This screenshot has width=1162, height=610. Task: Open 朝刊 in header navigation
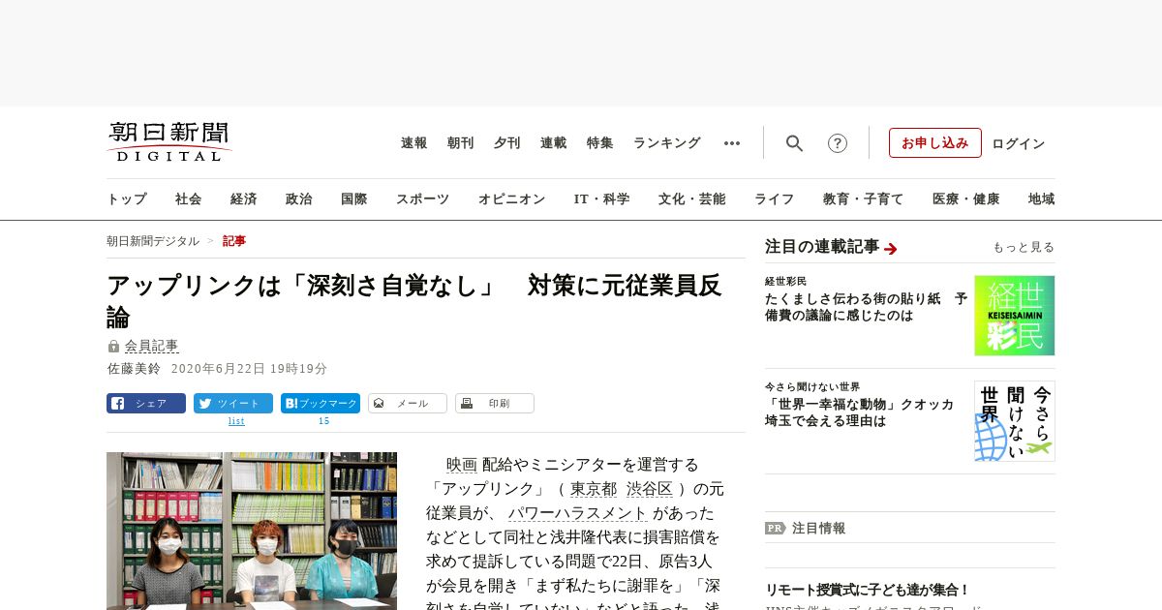461,143
